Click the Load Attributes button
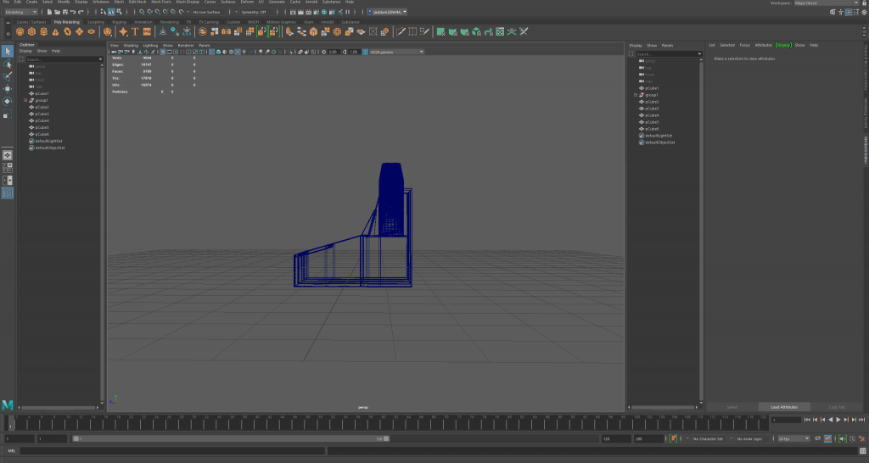Image resolution: width=869 pixels, height=463 pixels. (x=784, y=407)
